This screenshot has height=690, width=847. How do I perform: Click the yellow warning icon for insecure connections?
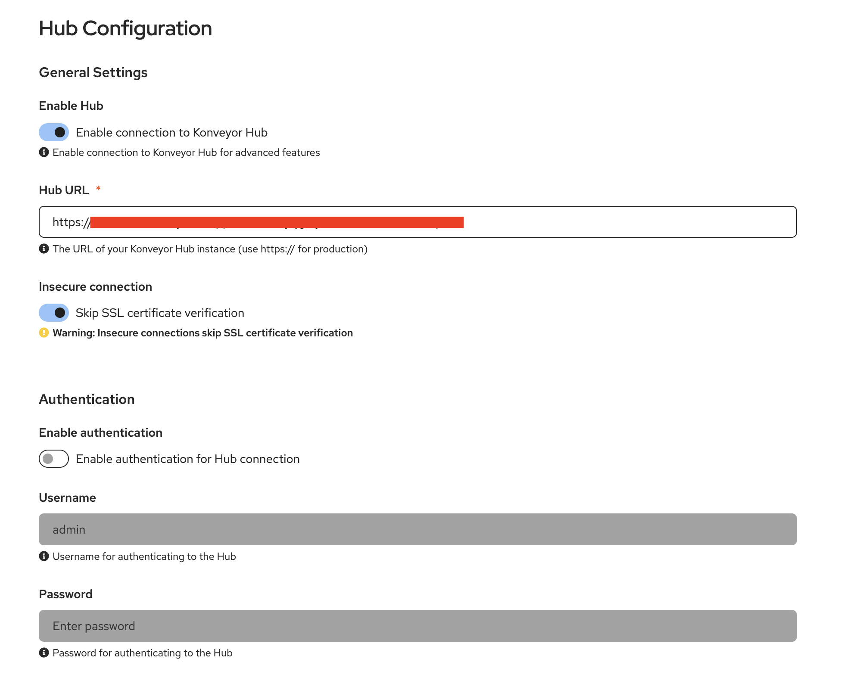coord(44,333)
